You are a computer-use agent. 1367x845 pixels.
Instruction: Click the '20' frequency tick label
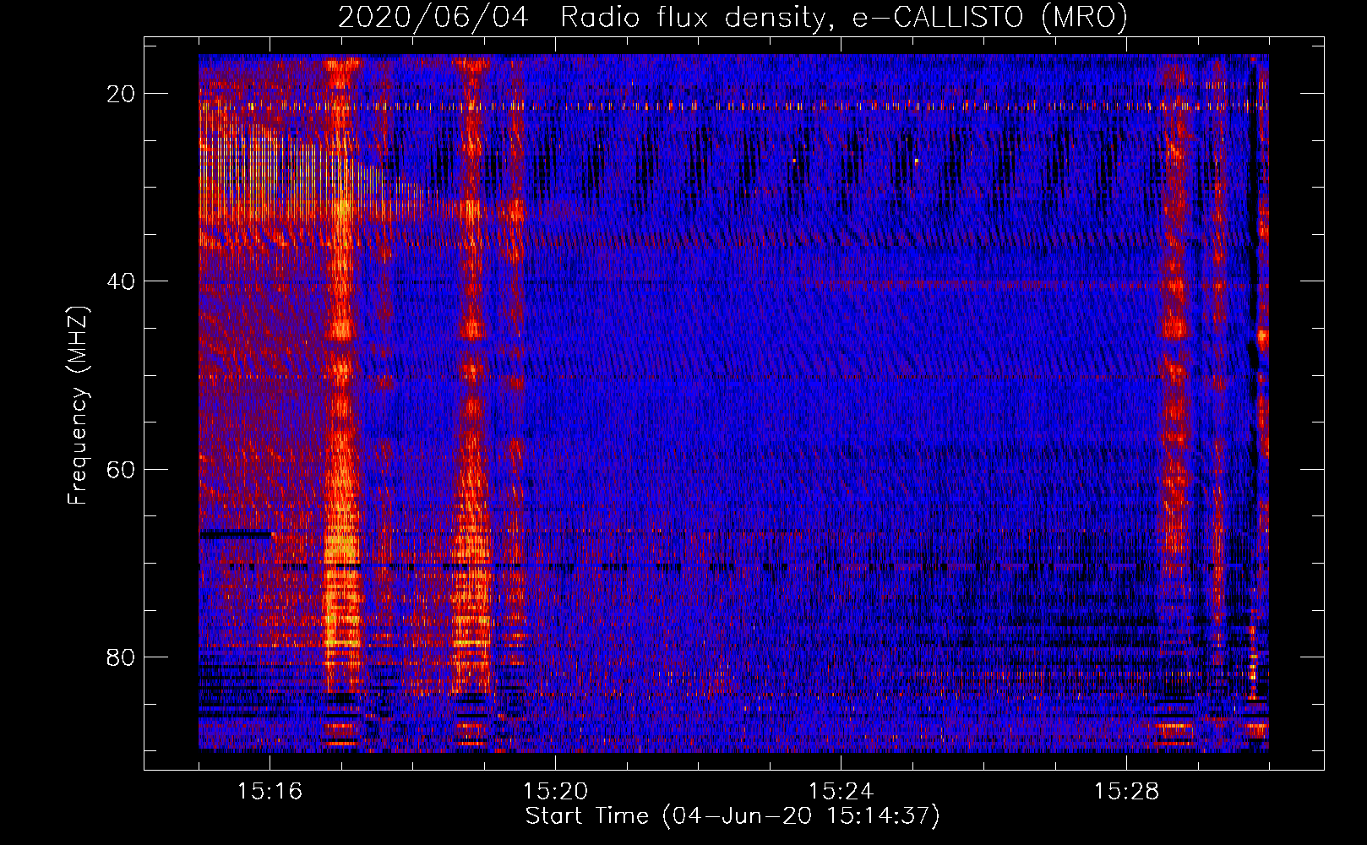click(122, 94)
